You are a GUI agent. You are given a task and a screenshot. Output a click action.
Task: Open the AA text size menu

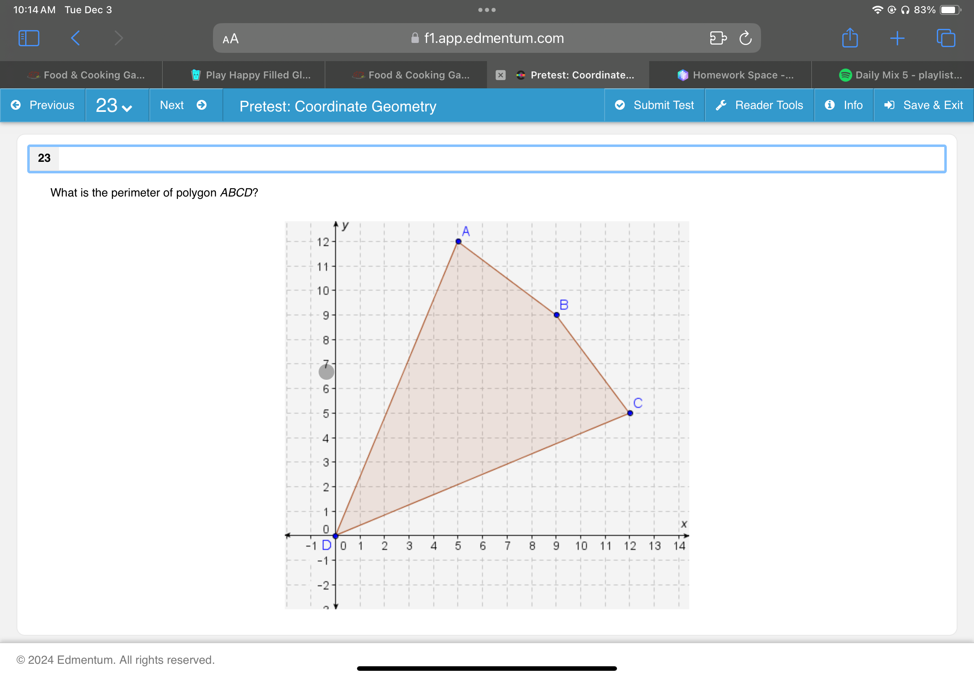231,39
